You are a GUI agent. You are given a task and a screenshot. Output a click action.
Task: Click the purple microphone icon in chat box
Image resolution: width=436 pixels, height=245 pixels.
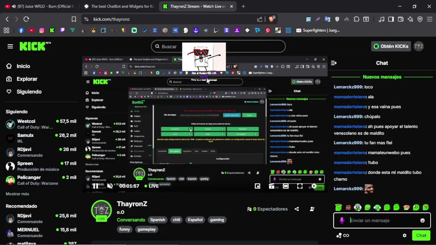(342, 220)
